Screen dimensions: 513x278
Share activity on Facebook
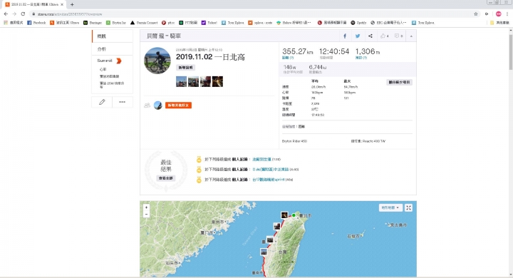(345, 36)
